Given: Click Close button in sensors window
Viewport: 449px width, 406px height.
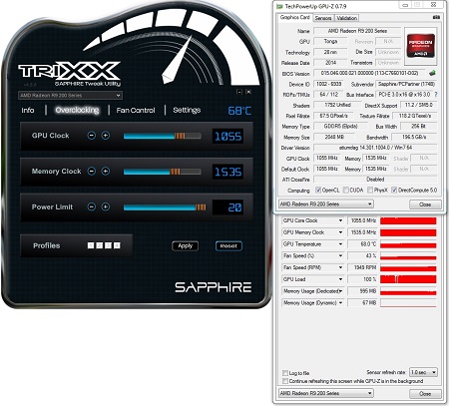Looking at the screenshot, I should pos(425,394).
